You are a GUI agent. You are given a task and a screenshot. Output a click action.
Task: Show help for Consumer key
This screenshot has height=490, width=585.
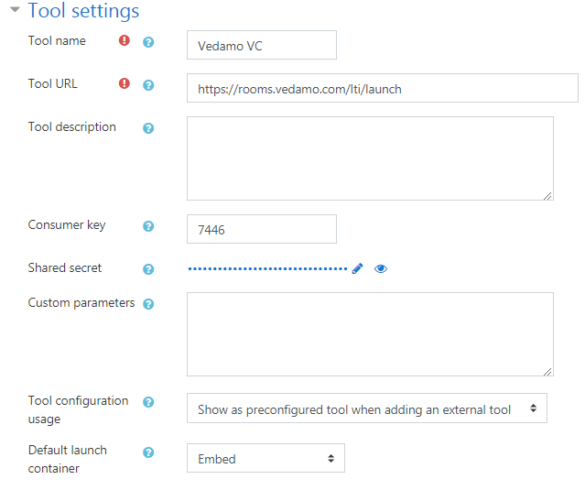pyautogui.click(x=148, y=226)
